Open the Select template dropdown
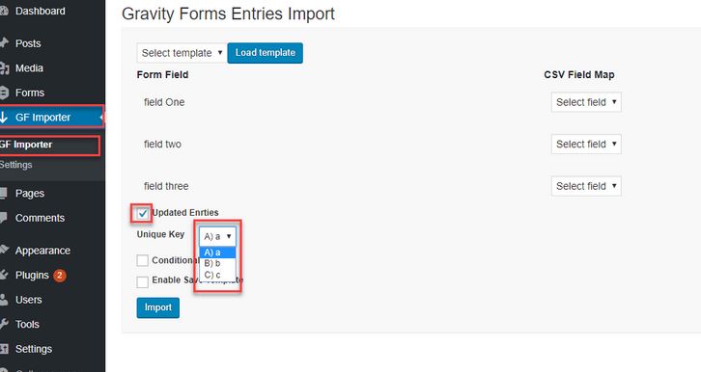The width and height of the screenshot is (701, 372). tap(181, 53)
